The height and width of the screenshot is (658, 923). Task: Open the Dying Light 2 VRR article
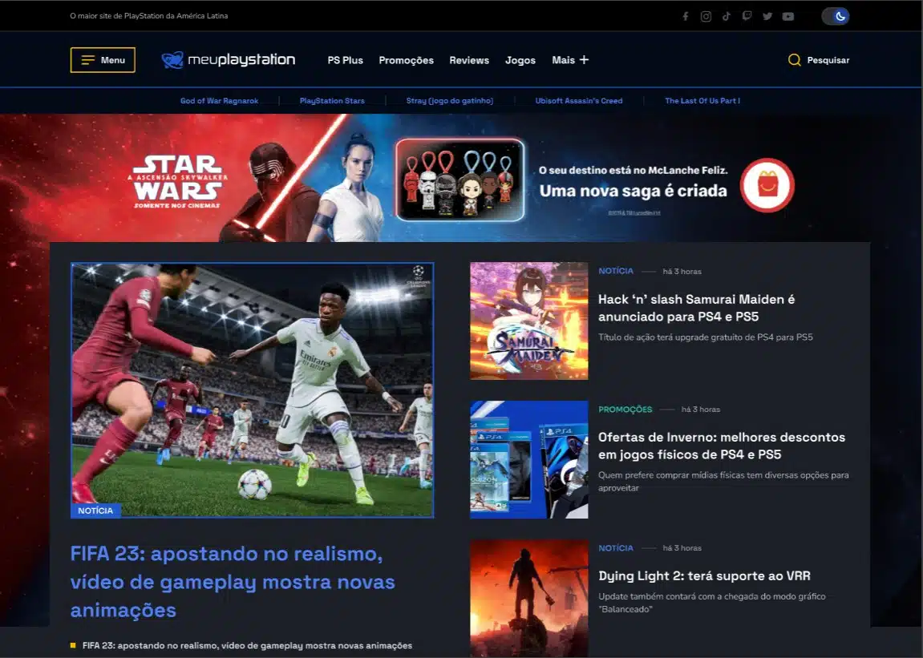705,575
